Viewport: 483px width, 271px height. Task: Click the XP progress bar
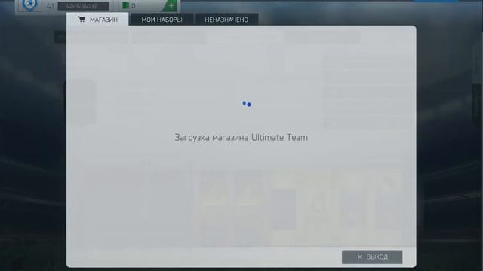pos(83,6)
